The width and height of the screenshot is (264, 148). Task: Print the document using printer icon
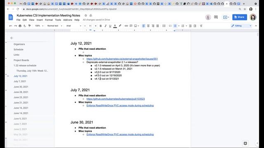[20, 26]
